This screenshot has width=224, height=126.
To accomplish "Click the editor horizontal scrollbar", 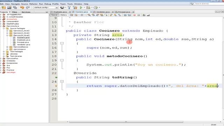I will coord(126,122).
